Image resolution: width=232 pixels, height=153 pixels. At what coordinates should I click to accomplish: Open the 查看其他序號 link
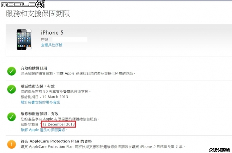(51, 45)
